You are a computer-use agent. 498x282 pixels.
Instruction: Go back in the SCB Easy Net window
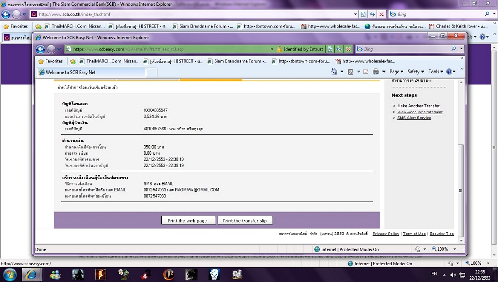(x=41, y=49)
